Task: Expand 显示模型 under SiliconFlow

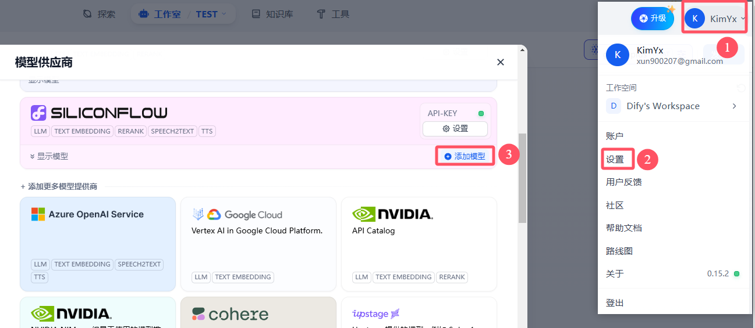Action: (x=49, y=157)
